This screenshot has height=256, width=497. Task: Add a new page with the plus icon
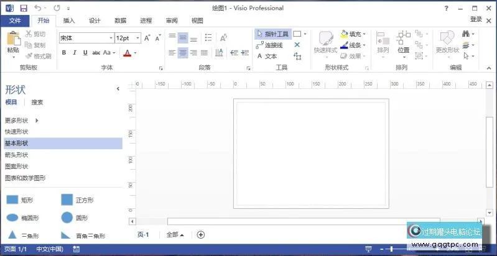click(x=200, y=235)
